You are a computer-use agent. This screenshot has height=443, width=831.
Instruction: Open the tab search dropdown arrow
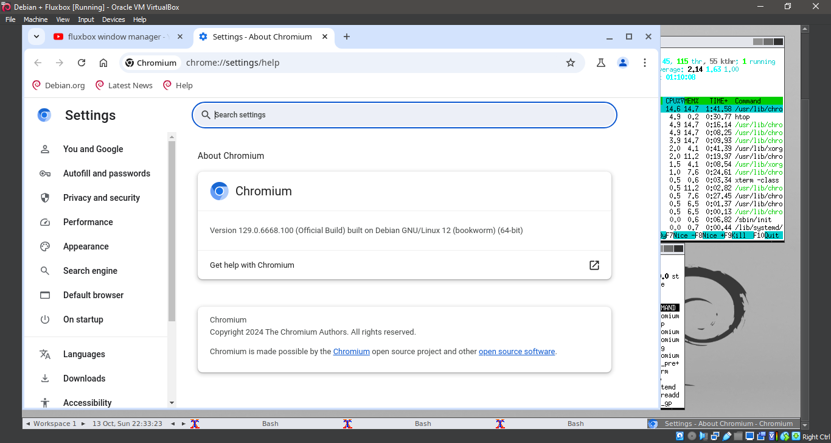coord(37,37)
